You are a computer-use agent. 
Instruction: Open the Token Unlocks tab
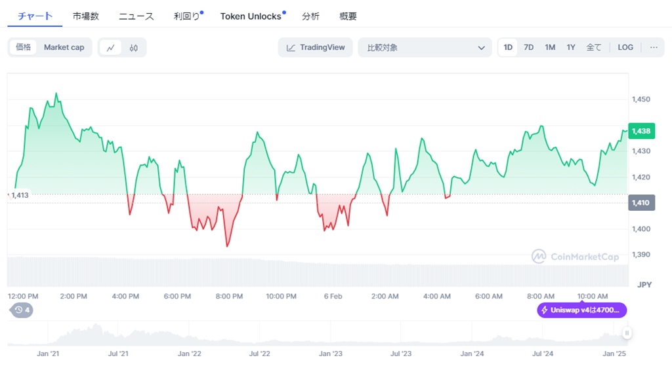click(251, 16)
